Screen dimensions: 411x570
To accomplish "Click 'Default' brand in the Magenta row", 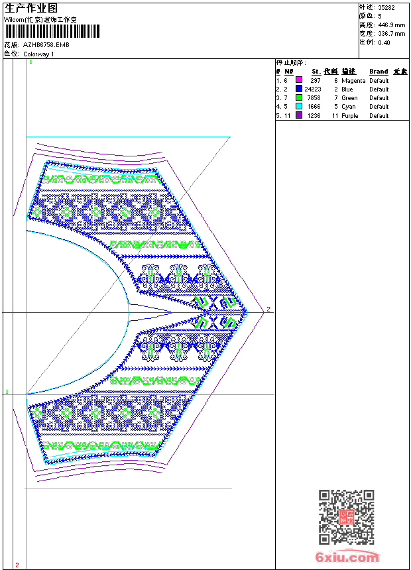I will coord(379,80).
